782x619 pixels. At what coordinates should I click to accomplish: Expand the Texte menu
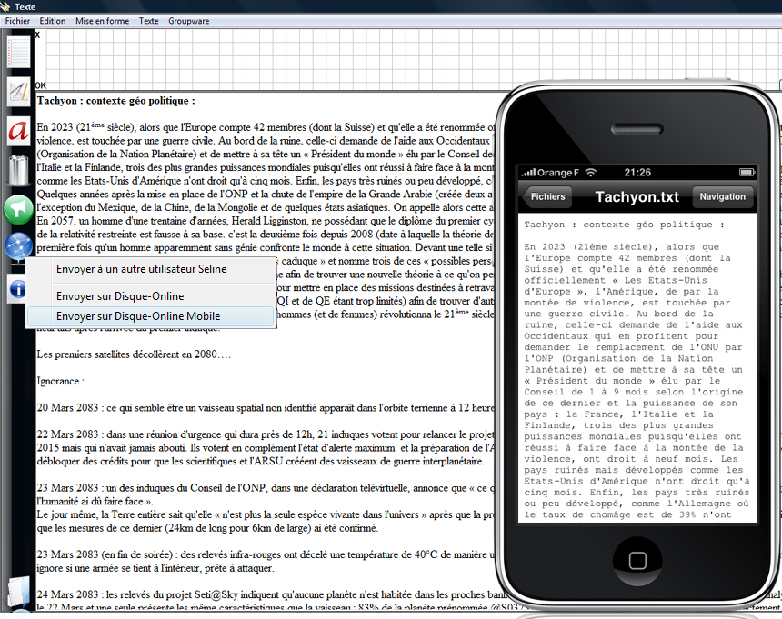pos(148,21)
